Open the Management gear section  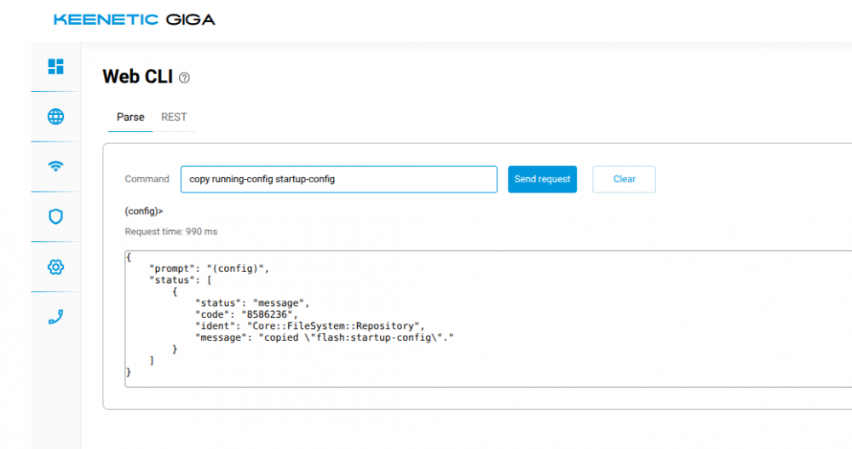(x=55, y=267)
